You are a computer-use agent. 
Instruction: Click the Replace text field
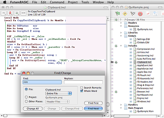tap(83, 82)
